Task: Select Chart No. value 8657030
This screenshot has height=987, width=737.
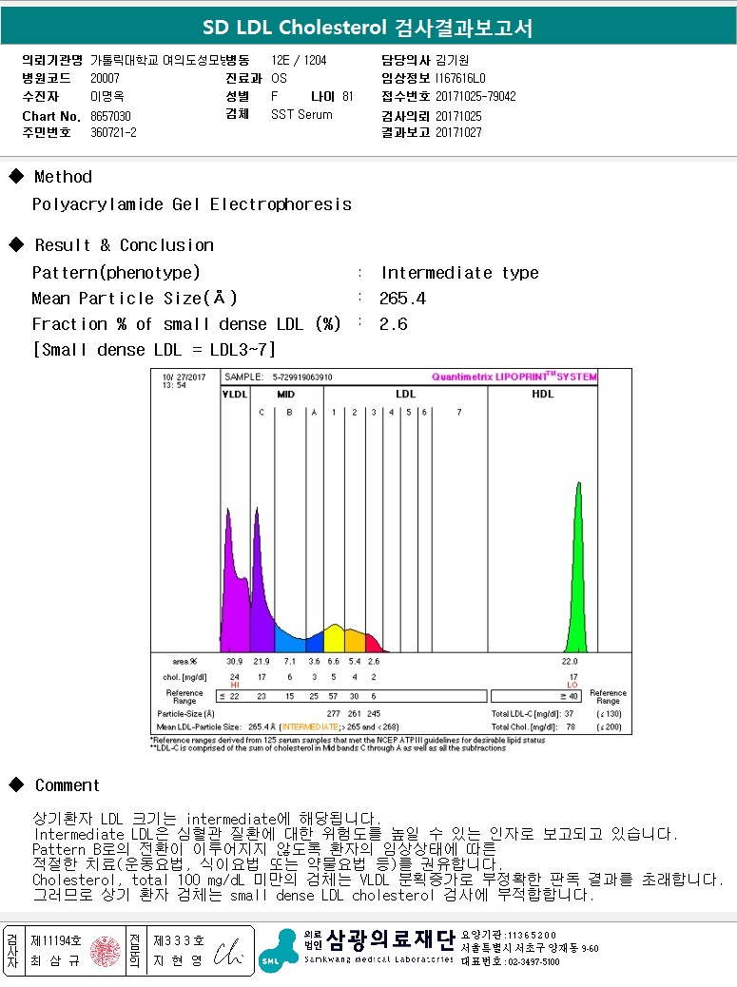Action: click(110, 116)
